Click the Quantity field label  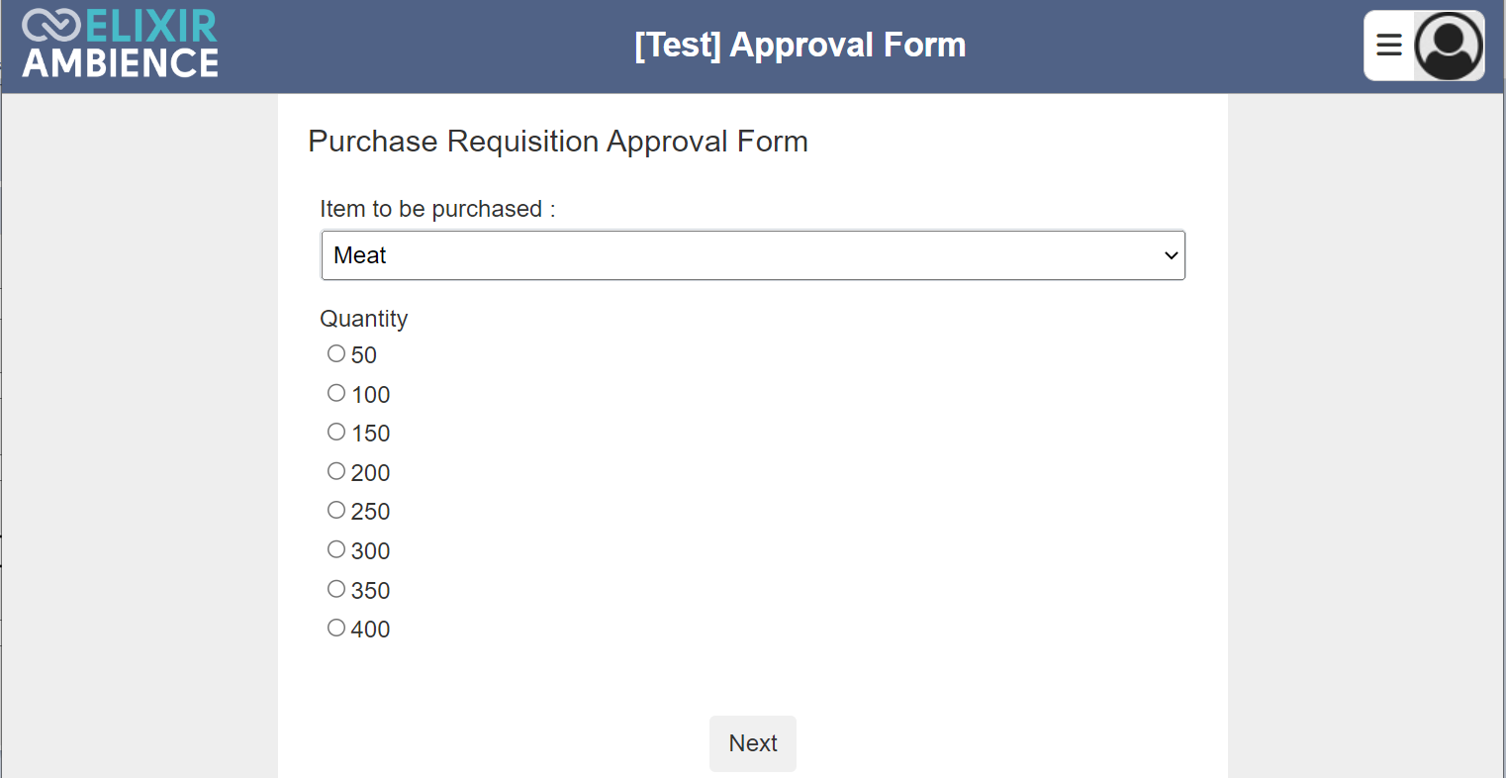(364, 319)
